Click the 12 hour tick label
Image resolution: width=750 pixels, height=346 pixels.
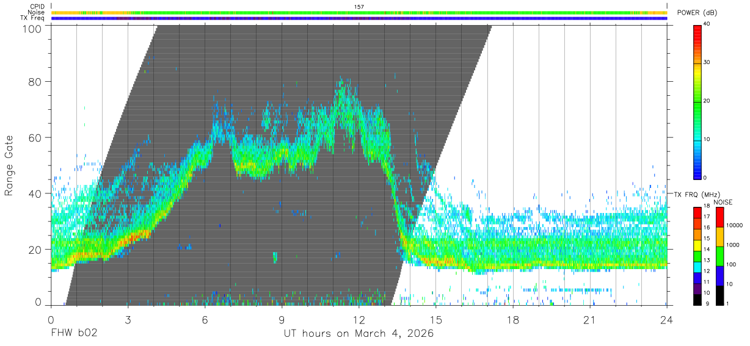click(x=359, y=320)
